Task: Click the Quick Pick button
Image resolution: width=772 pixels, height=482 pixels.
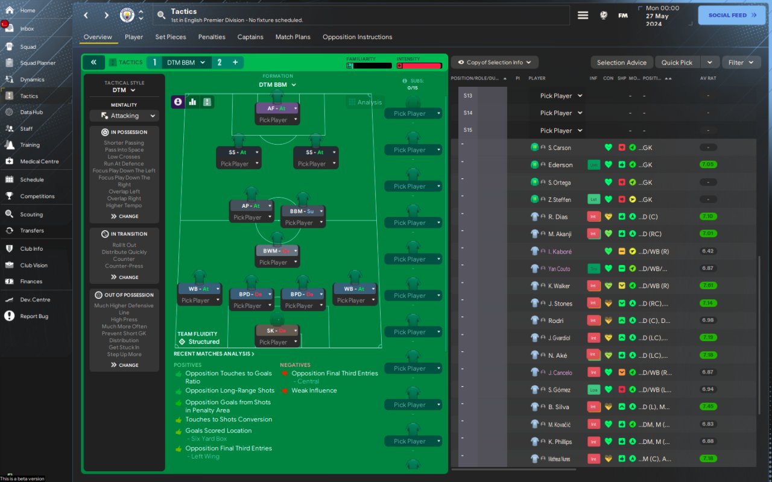Action: [677, 62]
